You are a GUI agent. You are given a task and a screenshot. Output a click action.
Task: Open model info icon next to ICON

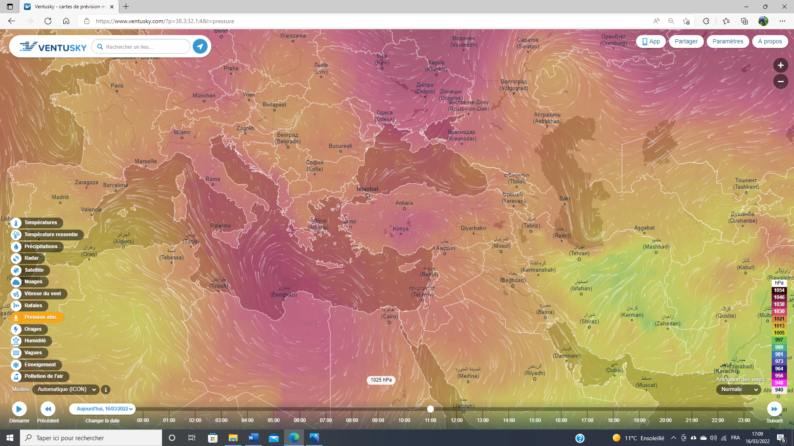(106, 390)
